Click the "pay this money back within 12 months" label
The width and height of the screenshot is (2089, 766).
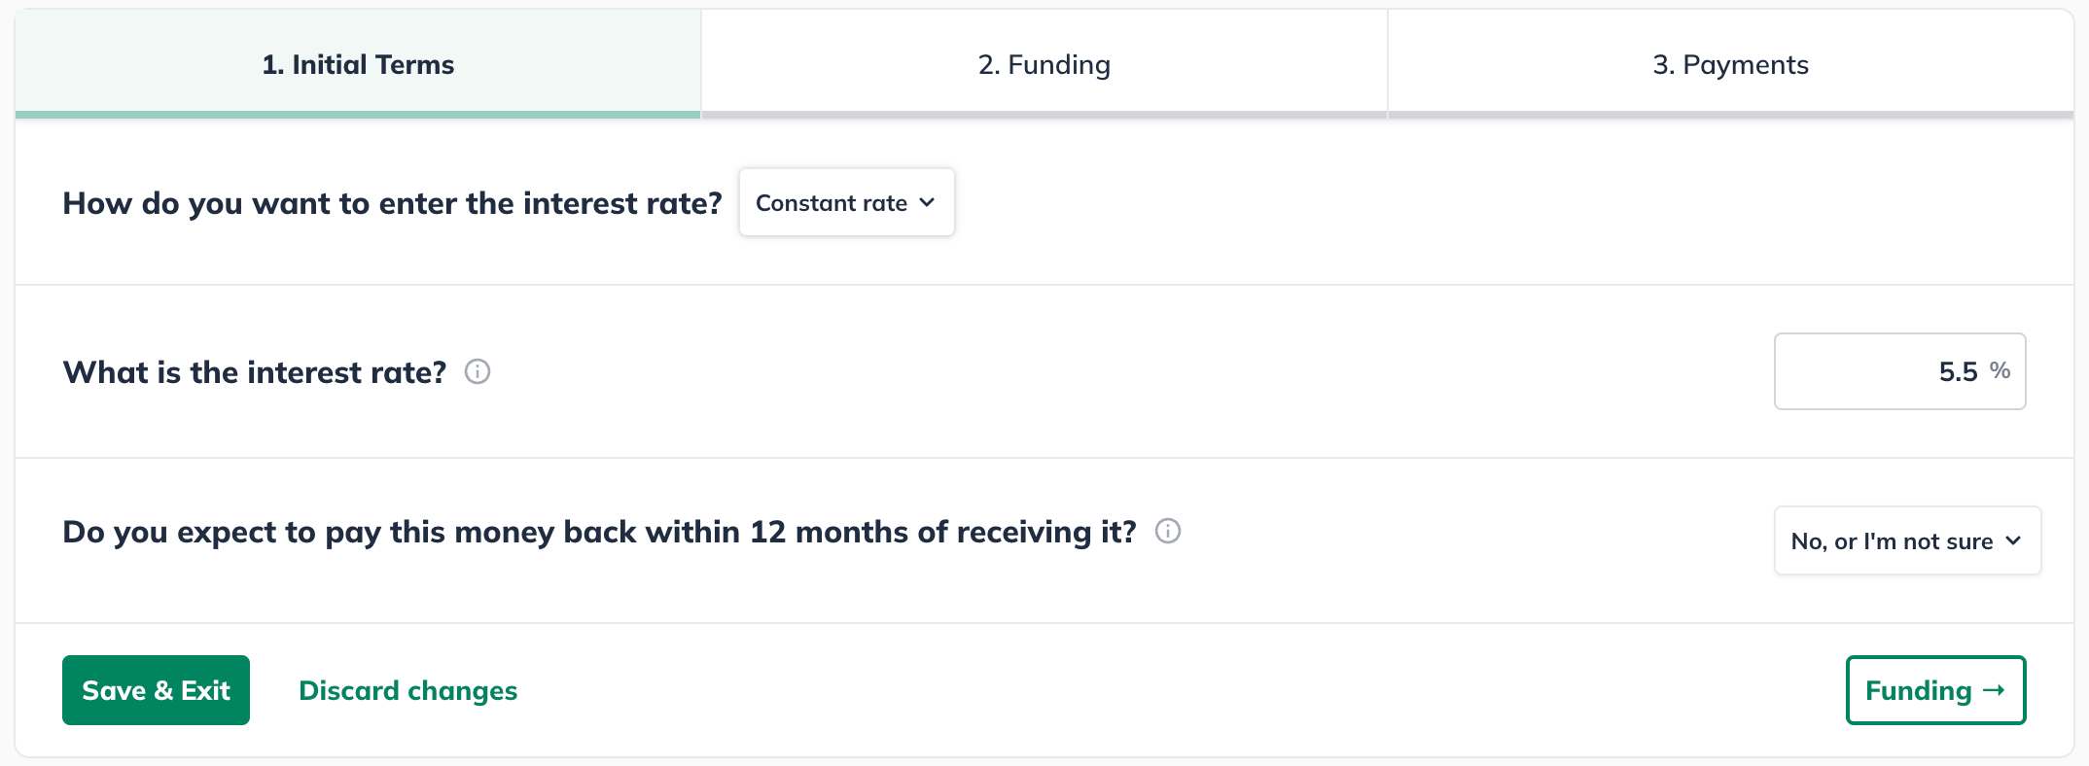coord(599,532)
